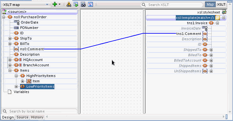Screen dimensions: 233x121
Task: Select the LowPriorityItems element
Action: tap(37, 86)
